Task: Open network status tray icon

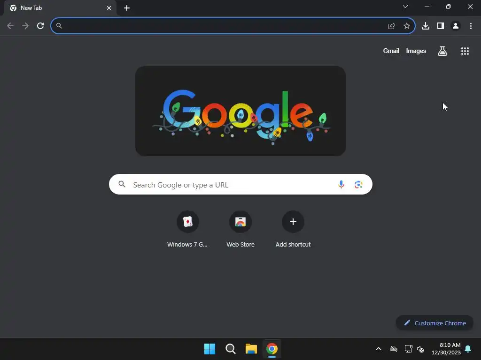Action: pos(408,349)
